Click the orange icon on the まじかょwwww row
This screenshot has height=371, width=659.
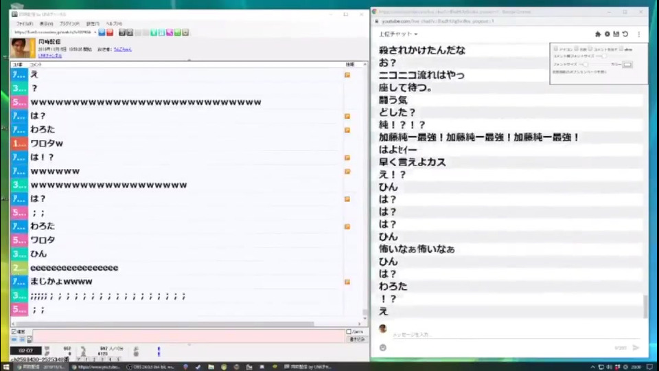(x=347, y=282)
